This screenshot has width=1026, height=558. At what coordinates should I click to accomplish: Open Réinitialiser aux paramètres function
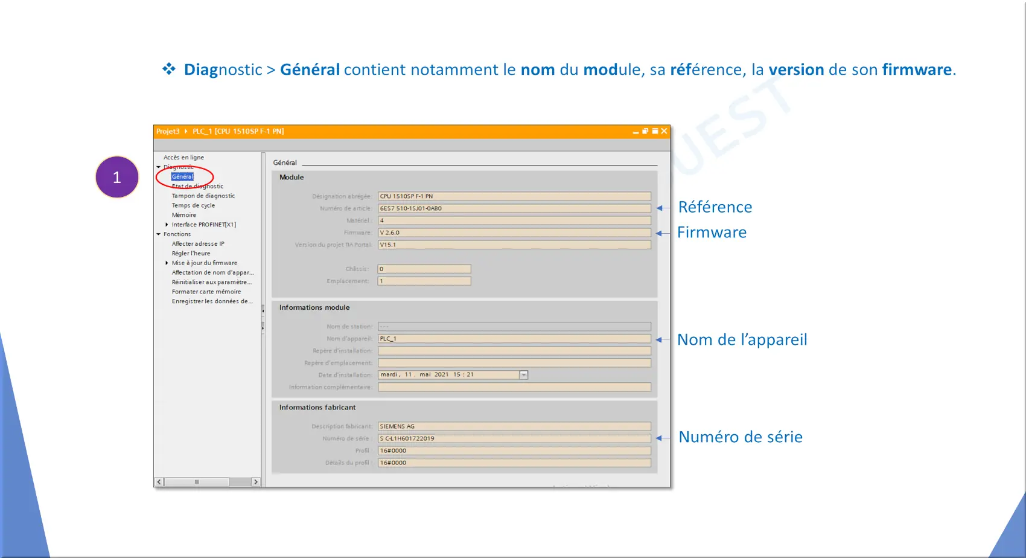[212, 282]
